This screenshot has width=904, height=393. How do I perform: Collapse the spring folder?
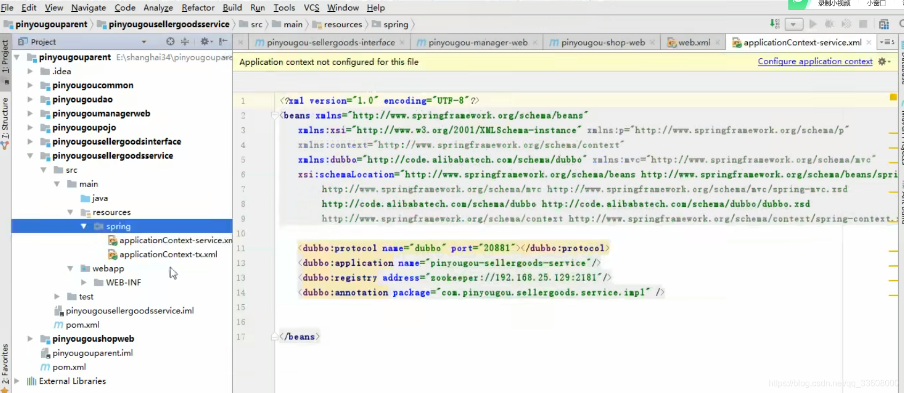click(x=83, y=226)
